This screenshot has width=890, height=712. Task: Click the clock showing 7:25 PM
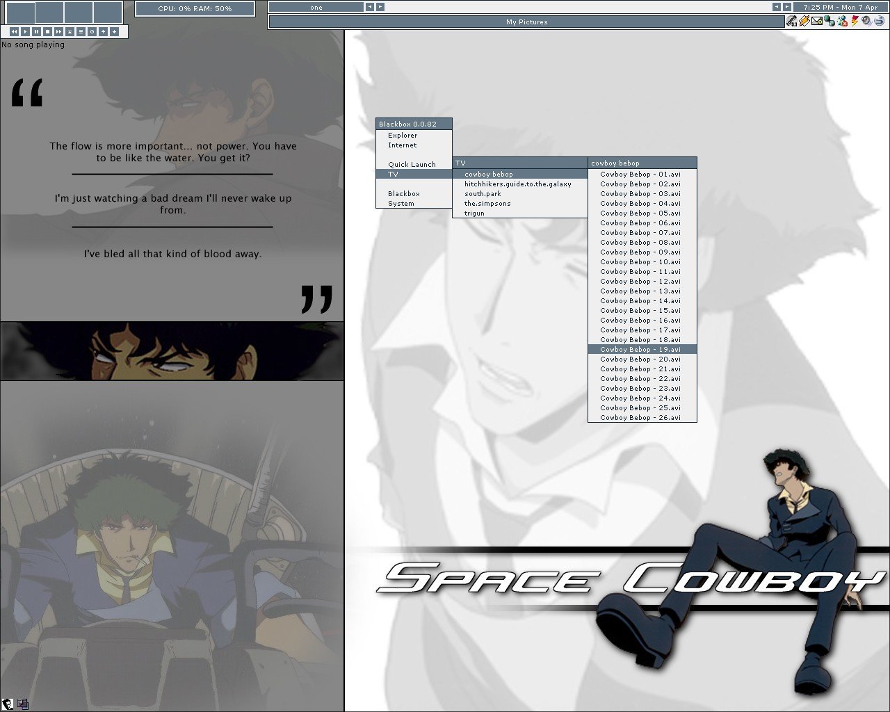pos(841,7)
